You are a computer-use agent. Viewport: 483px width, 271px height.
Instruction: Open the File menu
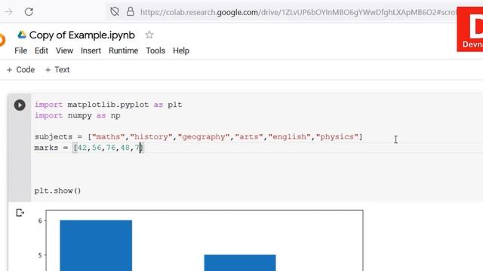20,50
